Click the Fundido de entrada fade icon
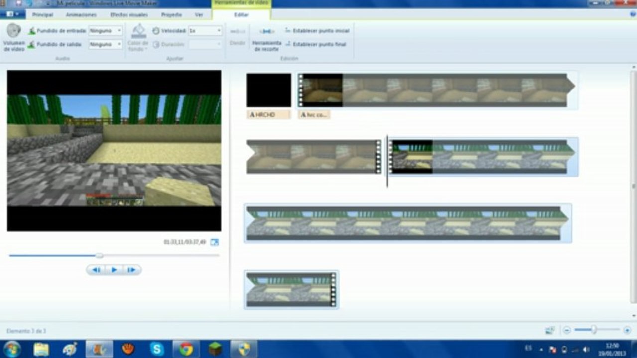This screenshot has height=358, width=637. pos(31,31)
